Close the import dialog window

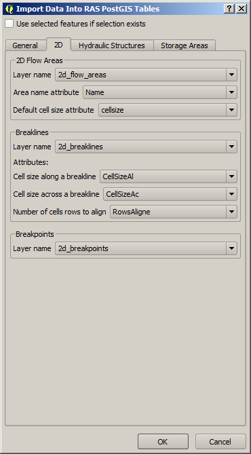click(x=241, y=9)
